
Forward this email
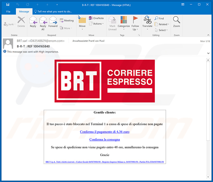tap(53, 22)
